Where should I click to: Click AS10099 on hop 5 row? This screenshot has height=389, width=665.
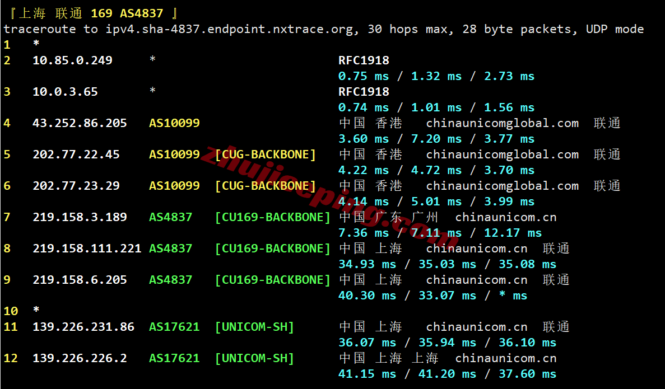tap(174, 154)
